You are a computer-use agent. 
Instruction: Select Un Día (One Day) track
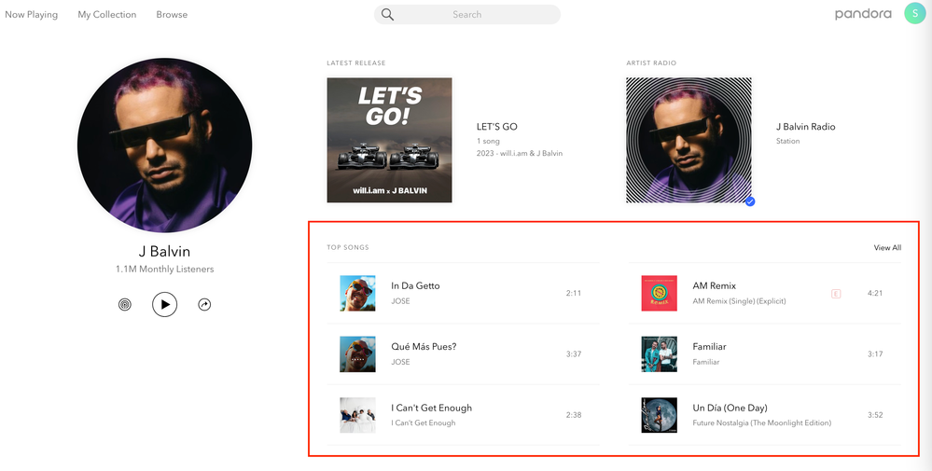click(730, 408)
